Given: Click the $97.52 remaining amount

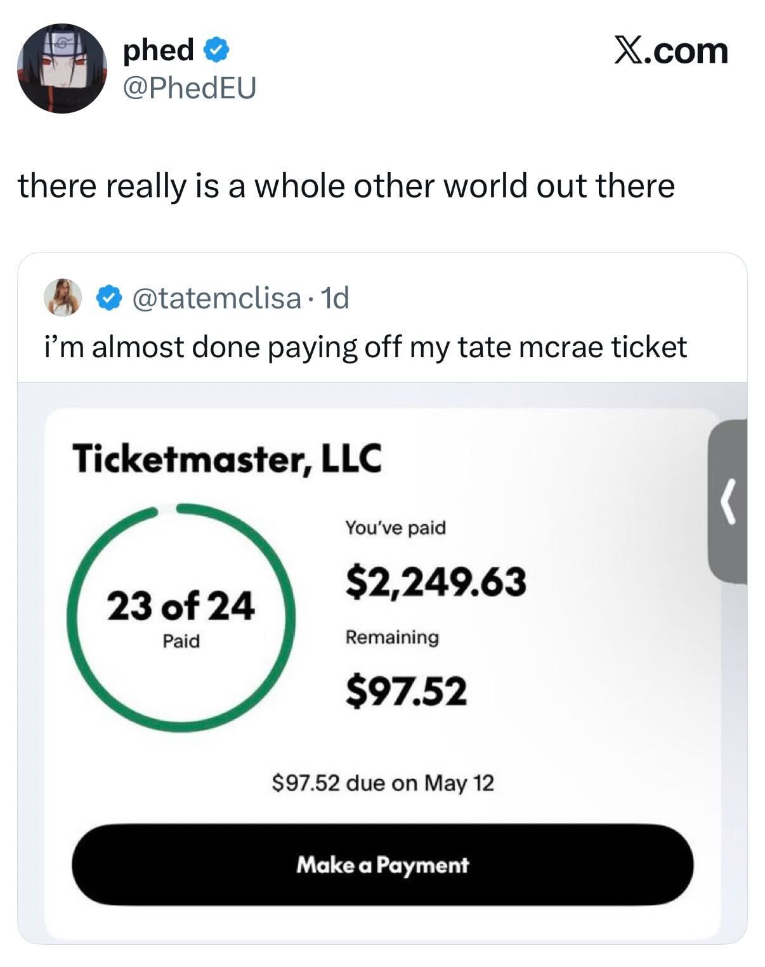Looking at the screenshot, I should pyautogui.click(x=406, y=690).
